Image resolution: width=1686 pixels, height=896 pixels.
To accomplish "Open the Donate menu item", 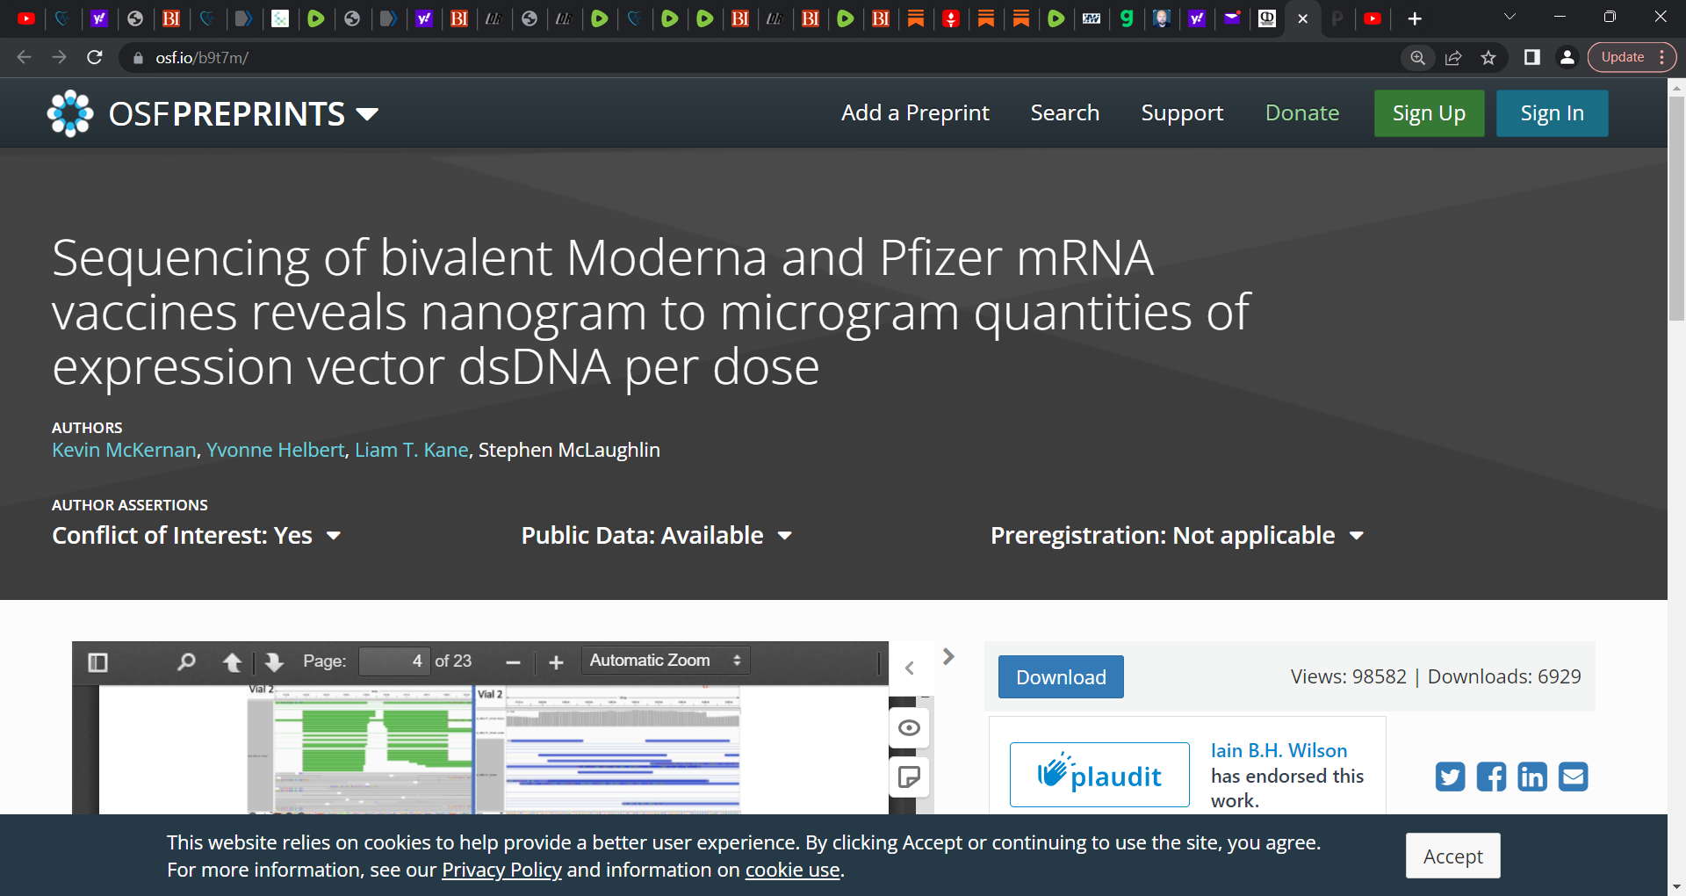I will [1301, 113].
